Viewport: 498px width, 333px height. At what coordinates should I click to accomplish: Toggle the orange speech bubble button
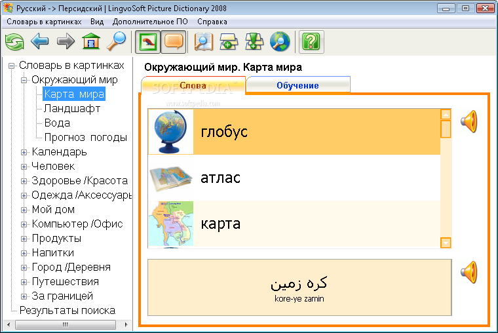click(174, 42)
